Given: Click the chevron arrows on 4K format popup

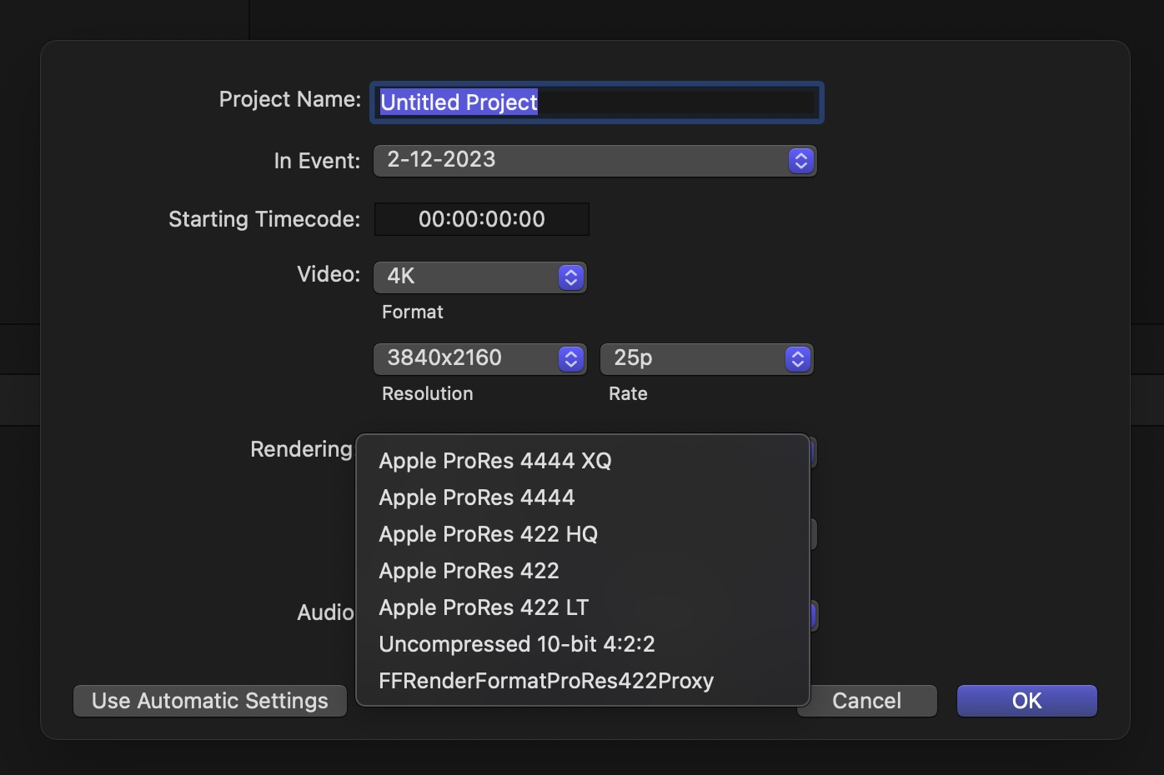Looking at the screenshot, I should 570,277.
